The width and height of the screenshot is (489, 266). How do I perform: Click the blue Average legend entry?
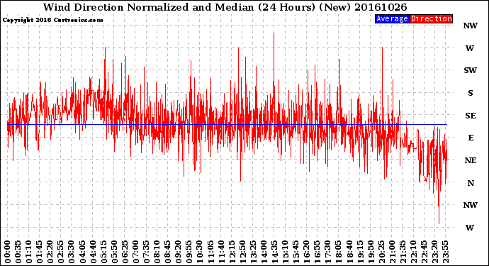click(392, 18)
